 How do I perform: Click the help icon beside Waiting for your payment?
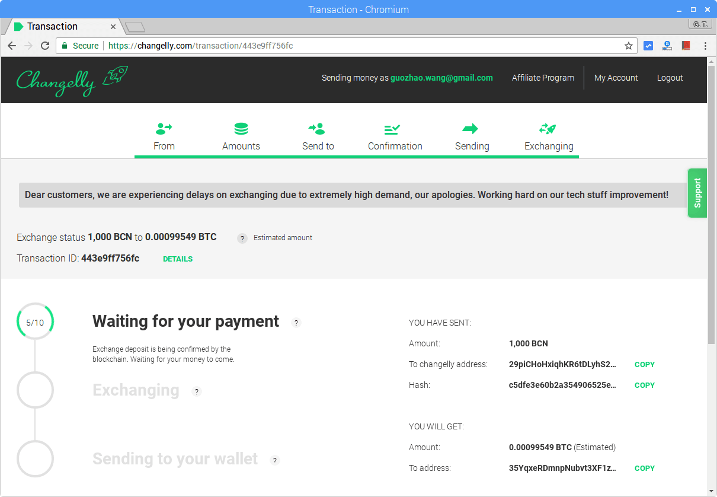point(296,322)
